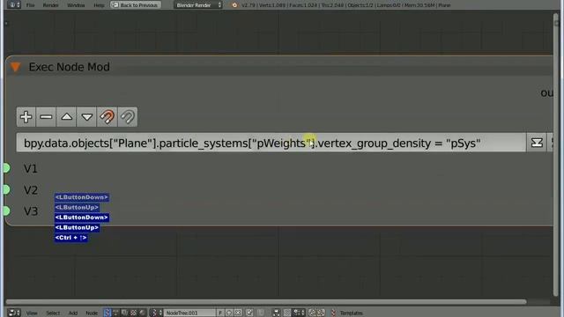Image resolution: width=564 pixels, height=317 pixels.
Task: Click the Templates button in the node editor header
Action: (x=352, y=313)
